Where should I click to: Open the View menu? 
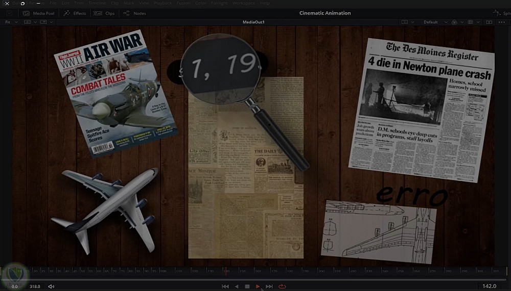[x=144, y=3]
